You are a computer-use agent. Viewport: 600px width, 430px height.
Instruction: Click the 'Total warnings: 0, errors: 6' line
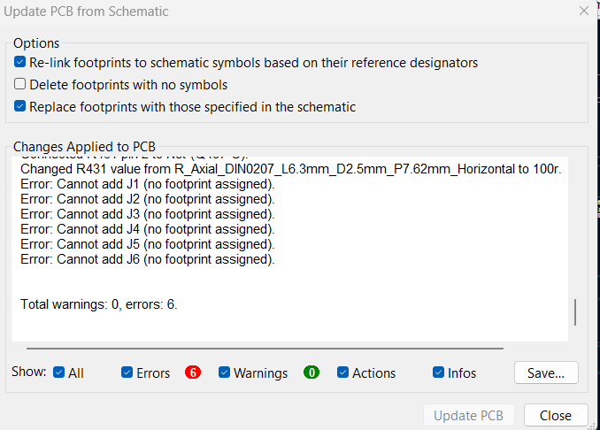[99, 304]
